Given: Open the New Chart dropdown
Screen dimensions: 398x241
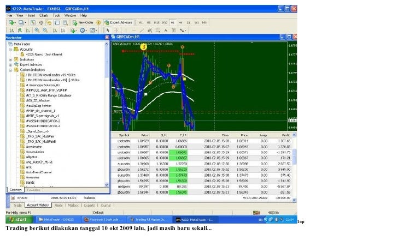Looking at the screenshot, I should 12,23.
